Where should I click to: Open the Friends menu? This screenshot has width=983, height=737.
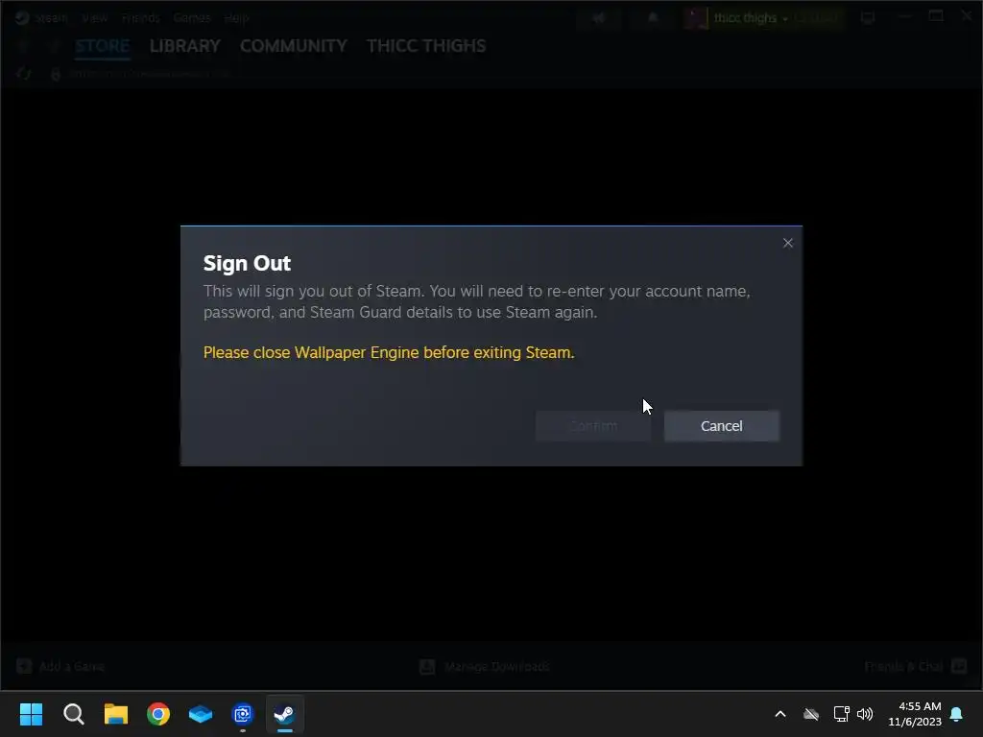(140, 17)
